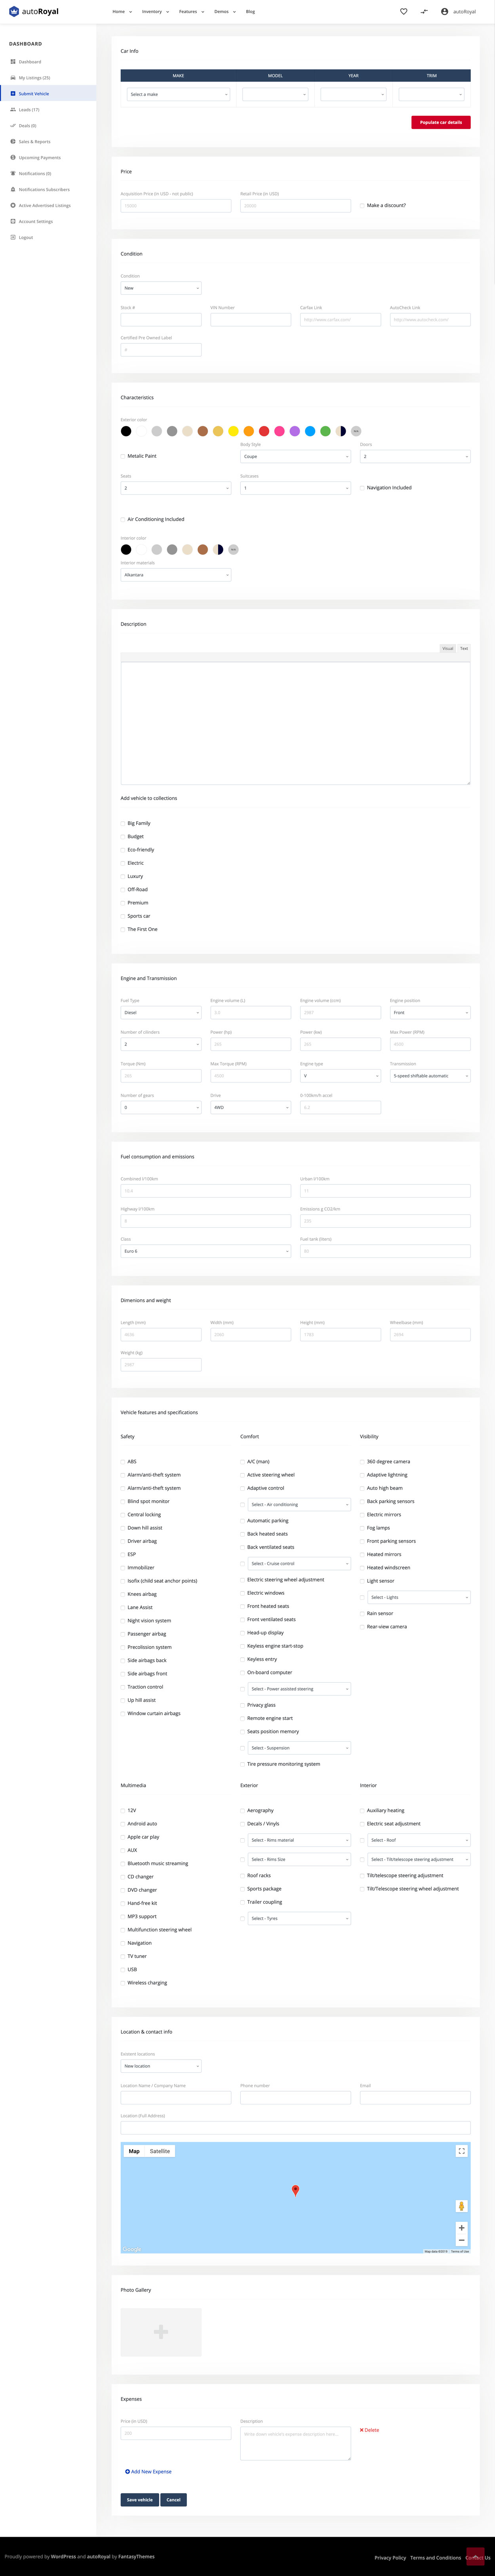495x2576 pixels.
Task: Open Existent locations dropdown
Action: point(161,2066)
